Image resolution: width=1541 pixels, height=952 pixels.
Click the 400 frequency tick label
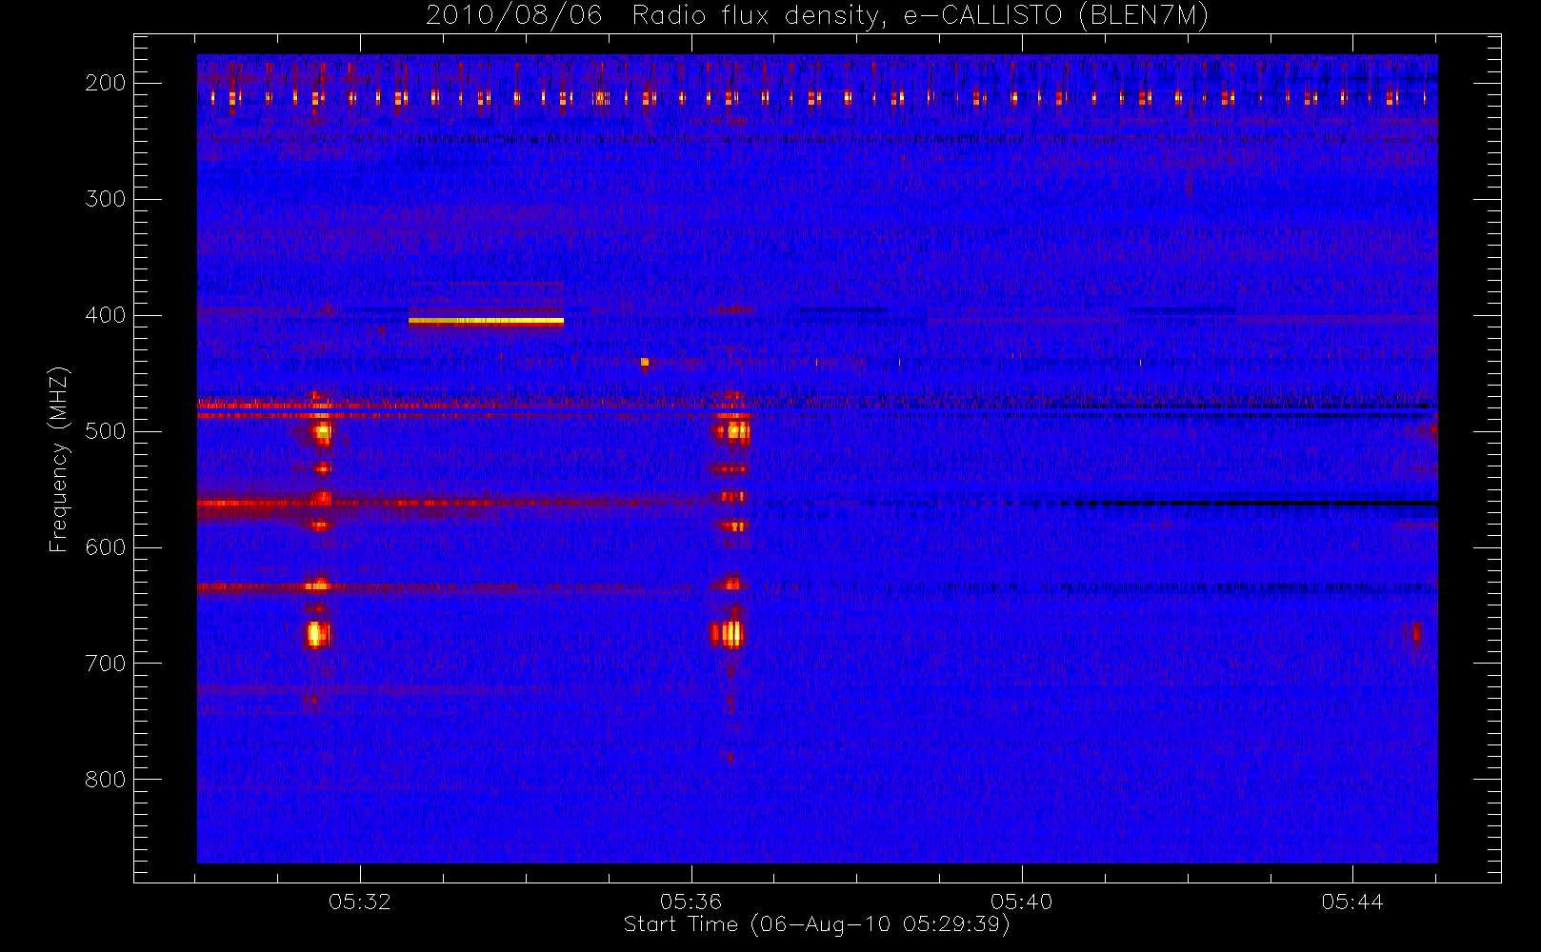[x=106, y=315]
